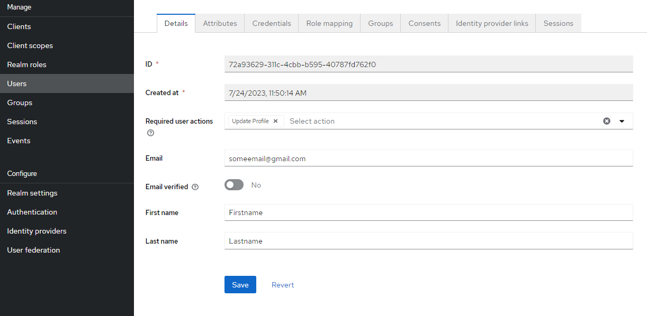Click the Last name input field

429,241
